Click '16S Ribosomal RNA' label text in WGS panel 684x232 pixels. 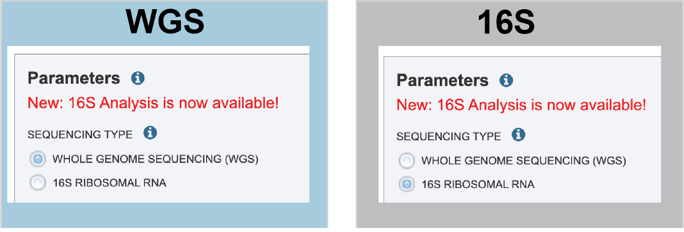pyautogui.click(x=109, y=182)
